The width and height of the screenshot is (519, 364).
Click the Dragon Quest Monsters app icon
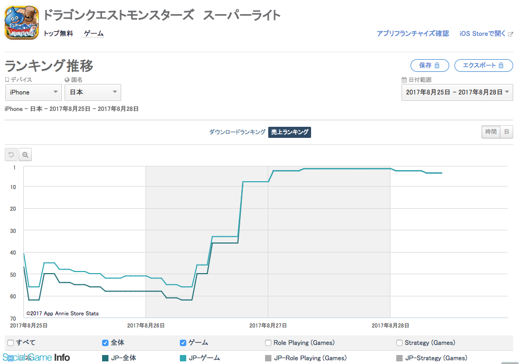(x=22, y=23)
